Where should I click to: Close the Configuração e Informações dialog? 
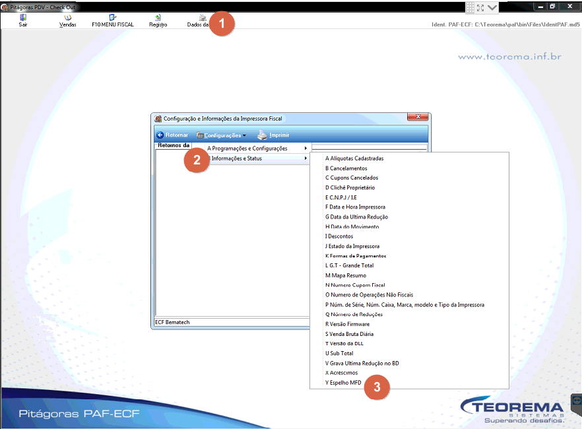[x=418, y=117]
